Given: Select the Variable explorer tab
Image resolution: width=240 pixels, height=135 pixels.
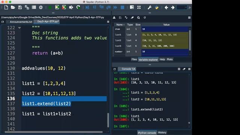Looking at the screenshot, I should (148, 60).
